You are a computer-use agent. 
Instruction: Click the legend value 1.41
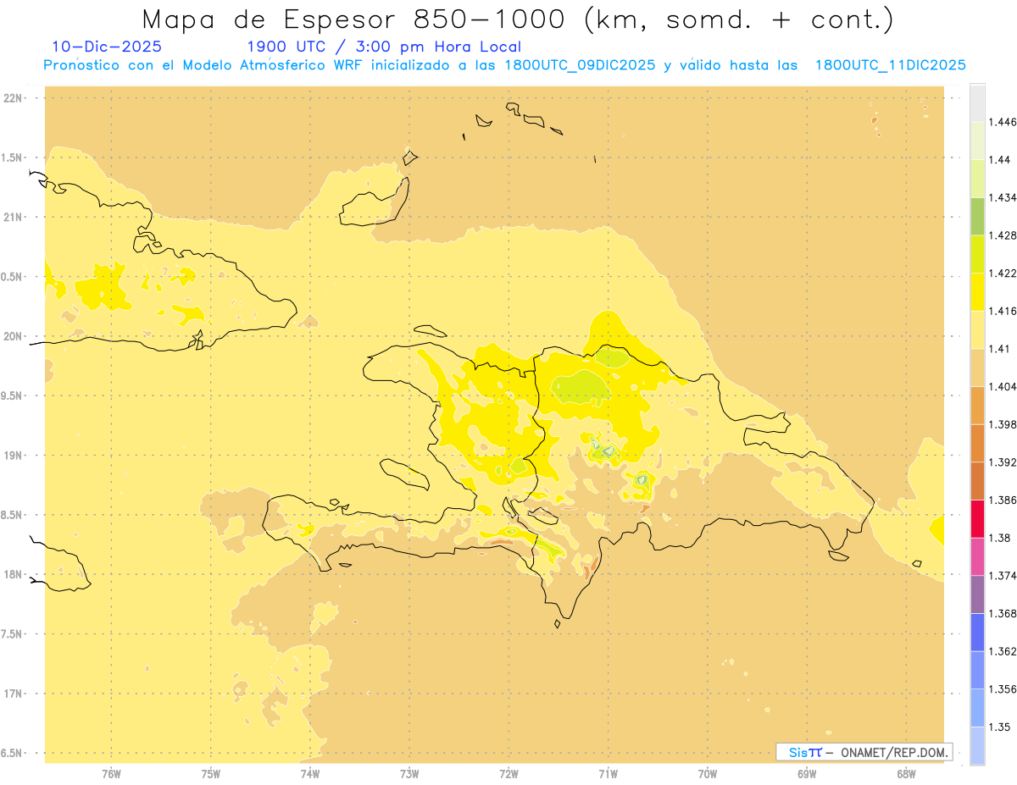click(x=998, y=349)
